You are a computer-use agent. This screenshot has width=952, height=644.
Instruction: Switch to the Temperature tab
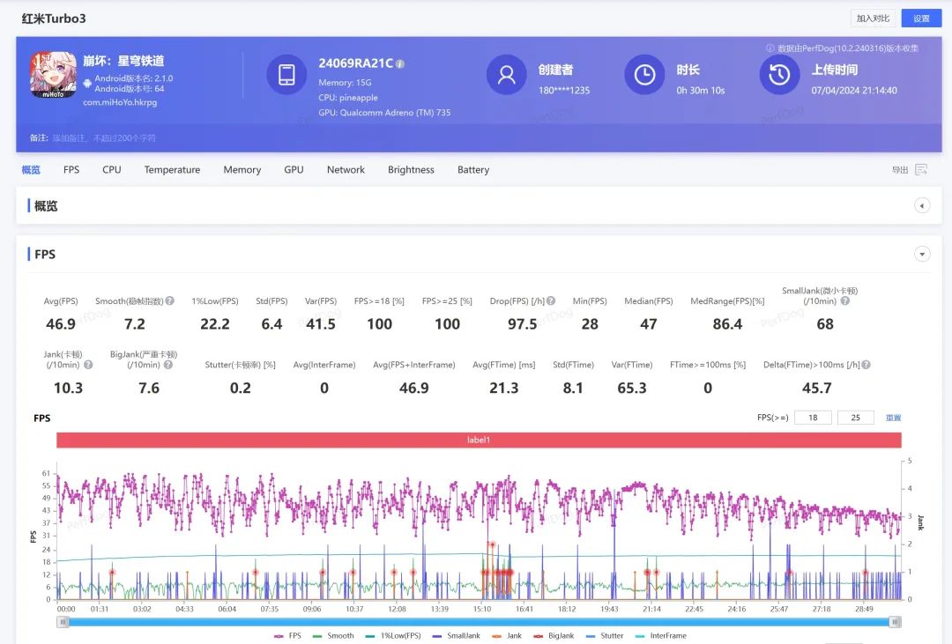pyautogui.click(x=172, y=170)
